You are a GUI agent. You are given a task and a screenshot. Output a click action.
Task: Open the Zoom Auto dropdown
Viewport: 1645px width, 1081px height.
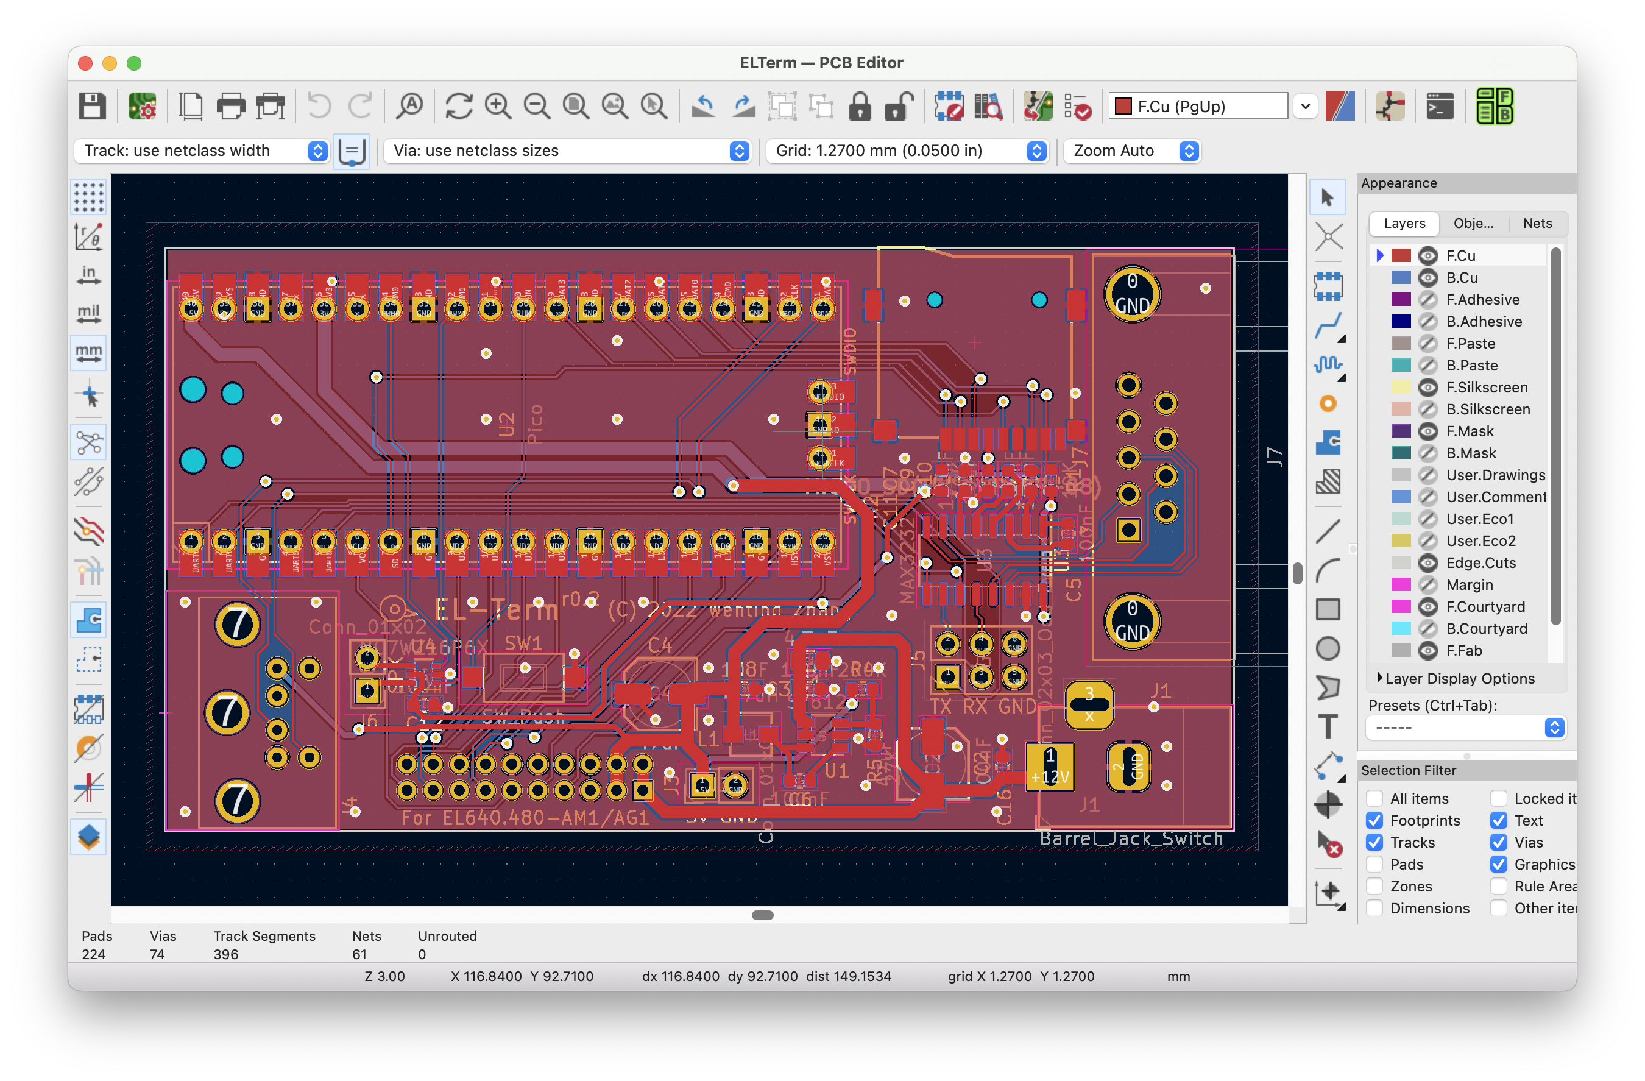(1131, 151)
